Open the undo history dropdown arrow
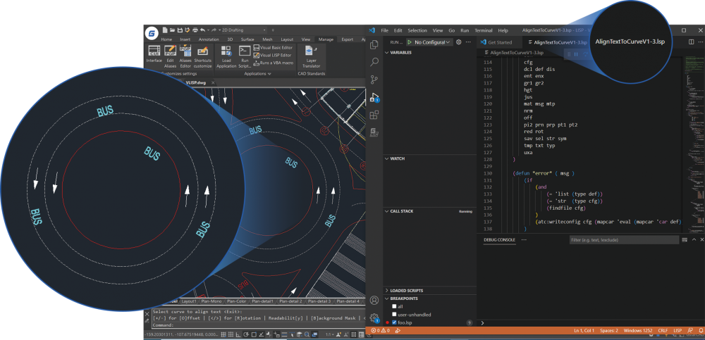The width and height of the screenshot is (705, 340). pyautogui.click(x=207, y=30)
